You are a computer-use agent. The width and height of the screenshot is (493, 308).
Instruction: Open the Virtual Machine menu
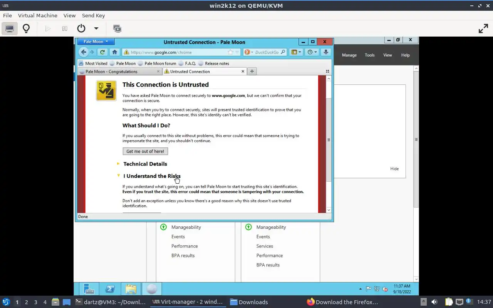[37, 15]
